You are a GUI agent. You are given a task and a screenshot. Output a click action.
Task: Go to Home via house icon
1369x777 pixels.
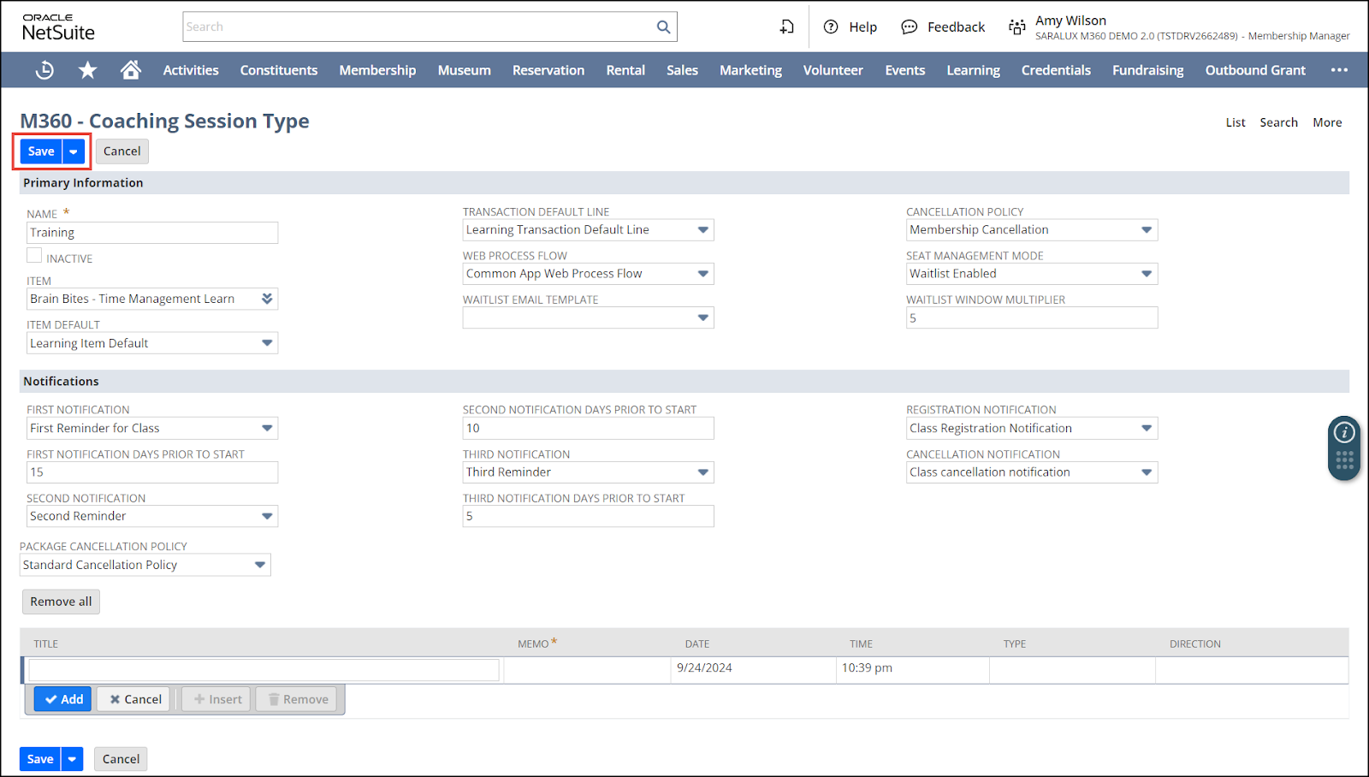pyautogui.click(x=130, y=70)
